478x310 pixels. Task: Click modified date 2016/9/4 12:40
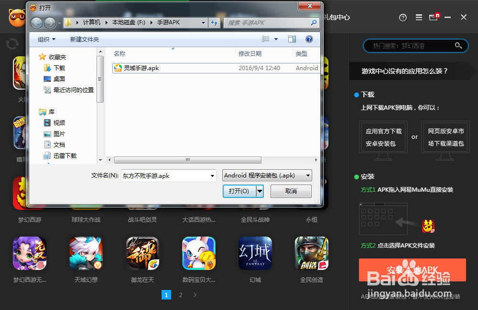click(259, 68)
